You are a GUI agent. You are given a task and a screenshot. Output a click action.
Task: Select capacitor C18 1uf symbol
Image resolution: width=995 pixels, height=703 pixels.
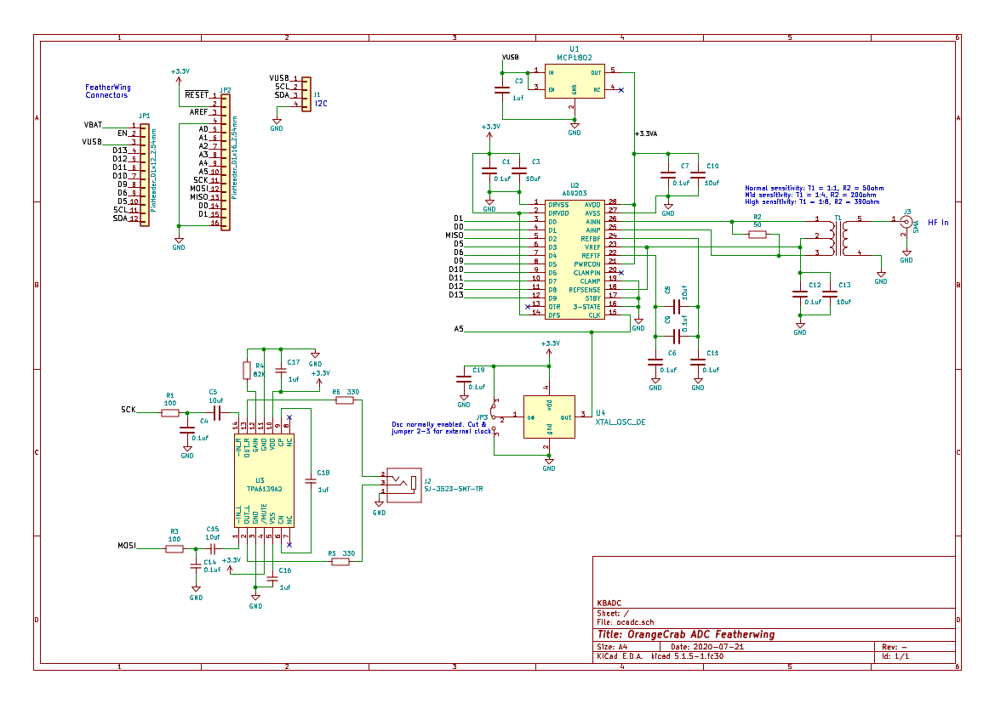tap(311, 481)
